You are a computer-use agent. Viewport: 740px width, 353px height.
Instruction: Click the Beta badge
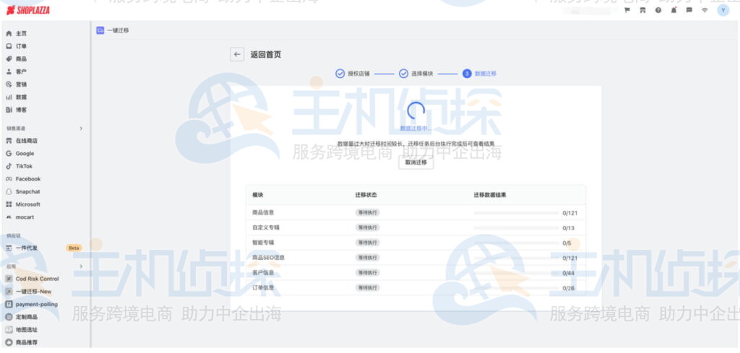point(74,248)
